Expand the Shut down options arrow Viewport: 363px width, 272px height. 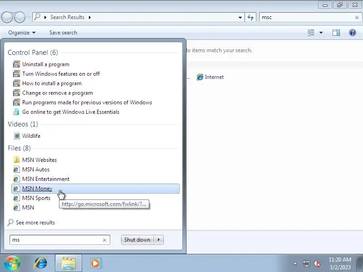pyautogui.click(x=159, y=240)
